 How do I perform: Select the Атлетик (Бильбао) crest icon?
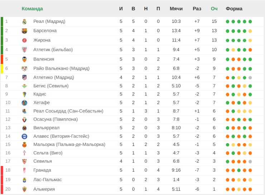pyautogui.click(x=24, y=50)
